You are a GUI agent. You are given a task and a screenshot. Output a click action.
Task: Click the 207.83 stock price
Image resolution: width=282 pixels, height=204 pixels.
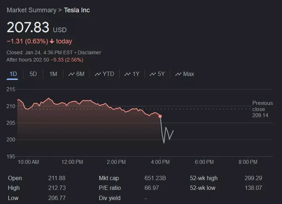28,28
